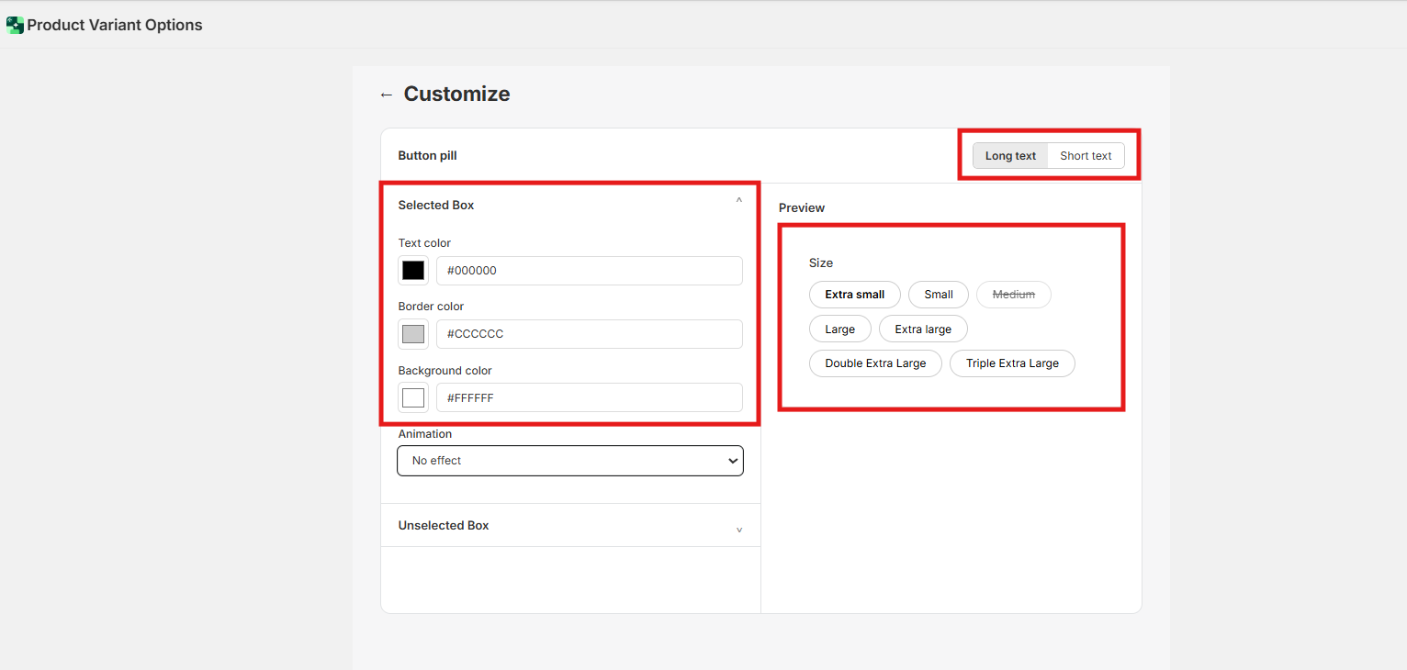Collapse the Selected Box section chevron
Image resolution: width=1407 pixels, height=670 pixels.
[738, 201]
